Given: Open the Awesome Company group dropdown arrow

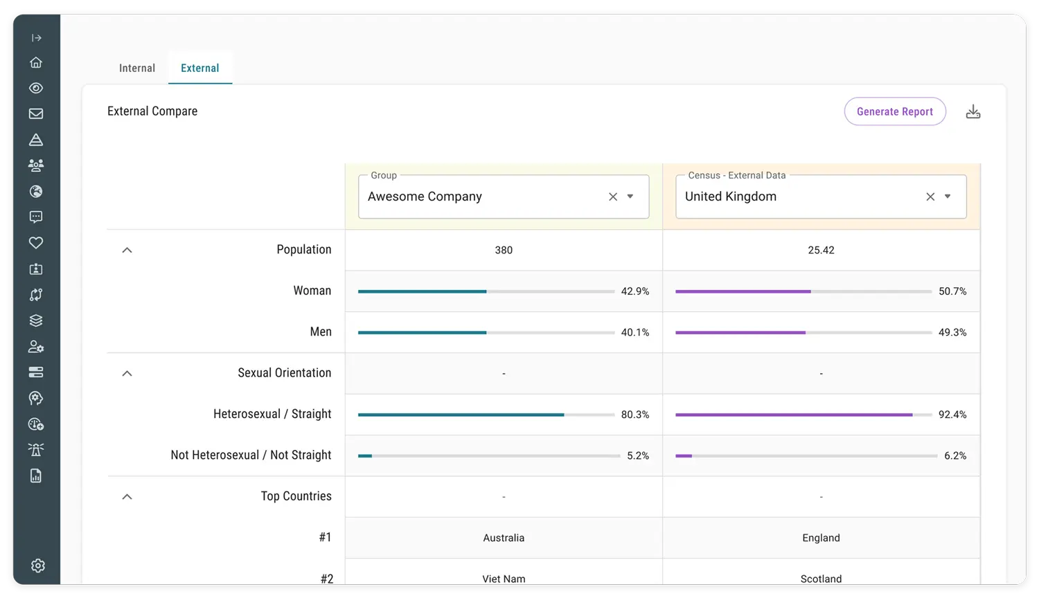Looking at the screenshot, I should coord(630,197).
